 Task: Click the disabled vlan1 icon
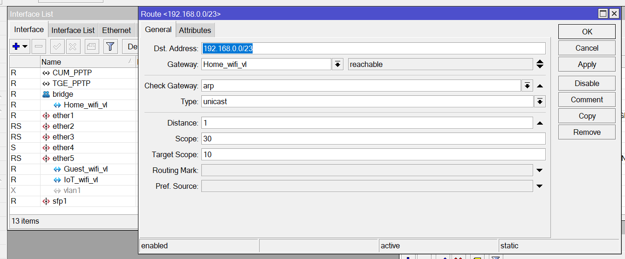pyautogui.click(x=57, y=190)
